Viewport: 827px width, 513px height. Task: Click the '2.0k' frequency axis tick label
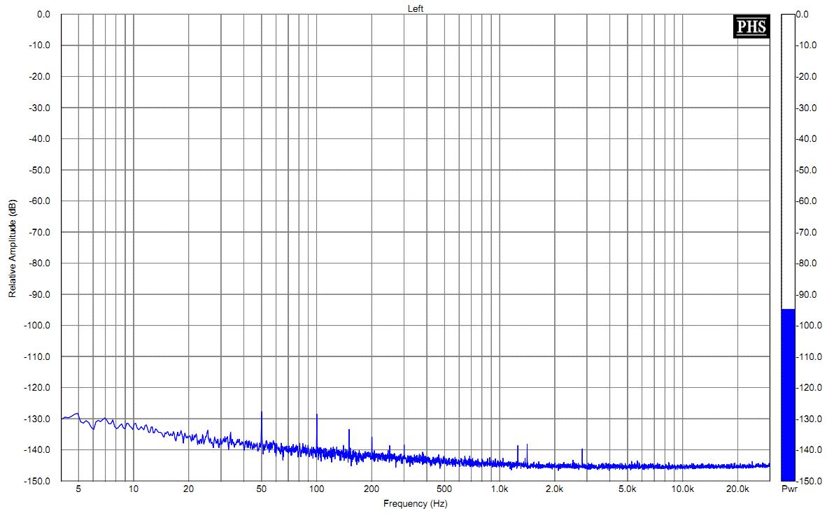pyautogui.click(x=554, y=489)
